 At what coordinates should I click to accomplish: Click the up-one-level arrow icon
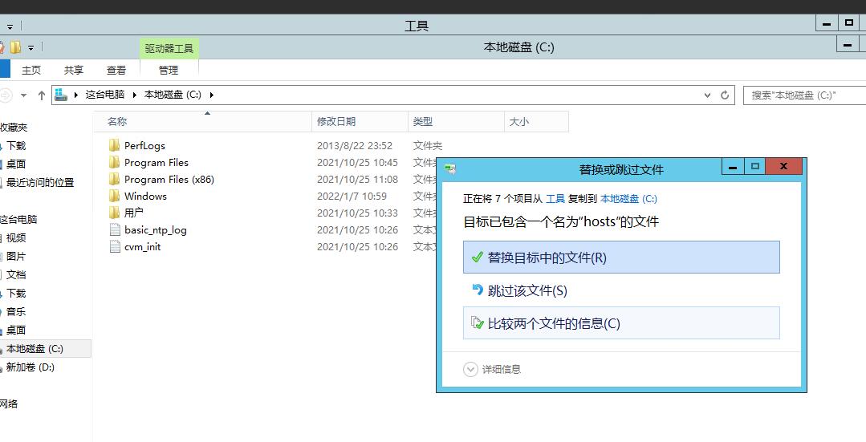[x=42, y=95]
